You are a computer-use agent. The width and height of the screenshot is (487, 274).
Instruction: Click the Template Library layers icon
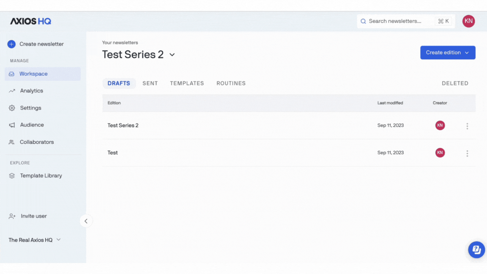pos(12,175)
